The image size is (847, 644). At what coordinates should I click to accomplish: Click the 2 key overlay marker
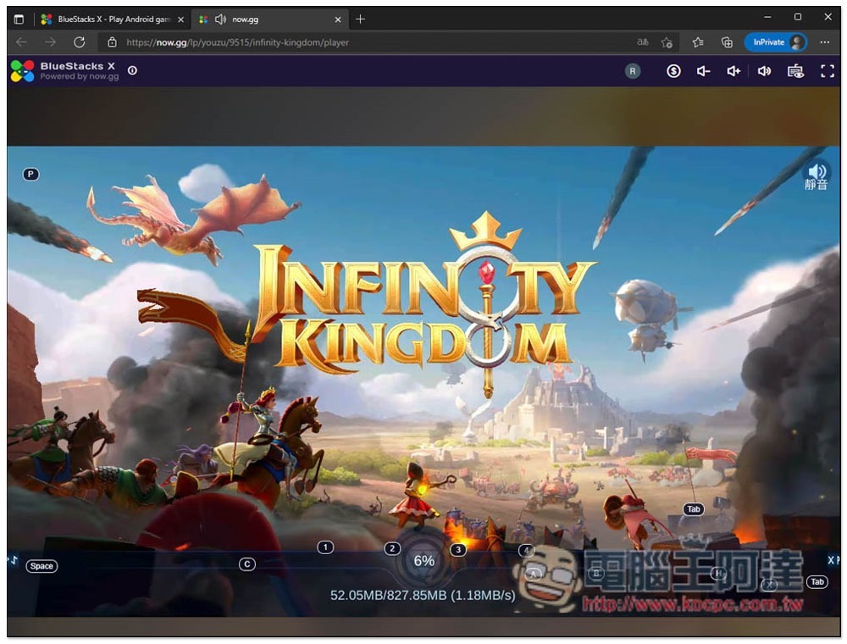pyautogui.click(x=392, y=548)
